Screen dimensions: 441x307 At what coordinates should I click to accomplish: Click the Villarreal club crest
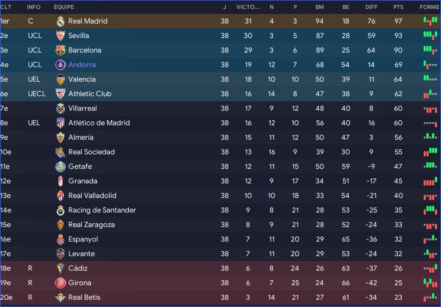tap(61, 108)
